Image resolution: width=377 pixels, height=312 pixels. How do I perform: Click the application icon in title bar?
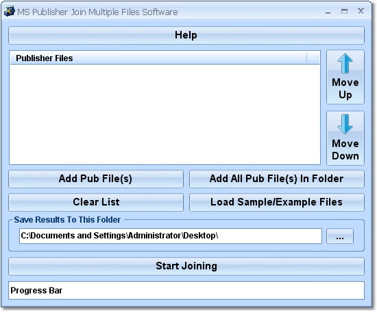coord(10,11)
